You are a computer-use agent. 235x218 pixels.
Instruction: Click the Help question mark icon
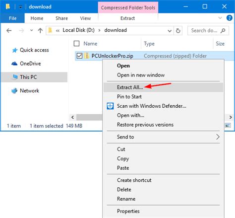click(x=230, y=18)
